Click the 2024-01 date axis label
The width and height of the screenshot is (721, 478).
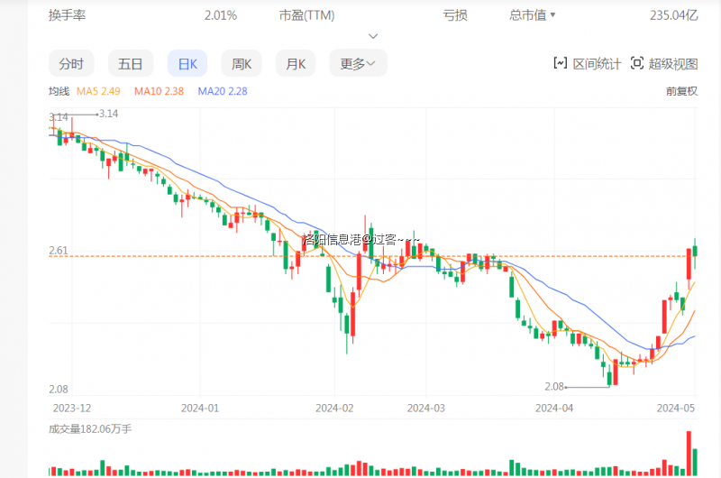point(200,408)
